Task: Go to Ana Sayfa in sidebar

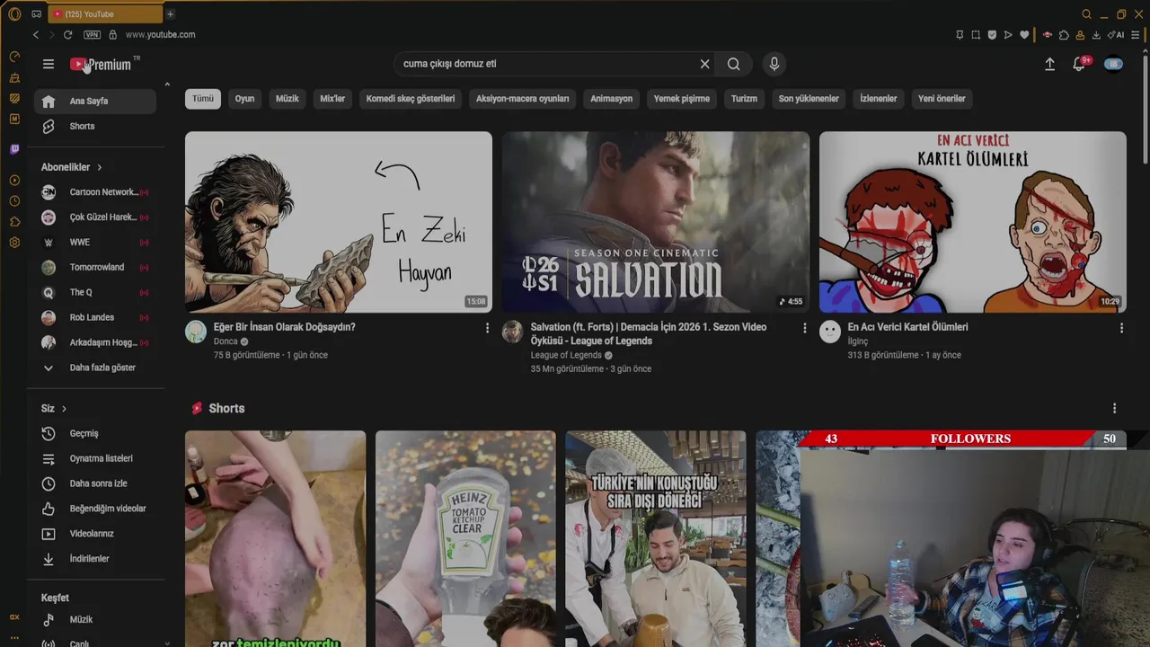Action: pyautogui.click(x=95, y=101)
